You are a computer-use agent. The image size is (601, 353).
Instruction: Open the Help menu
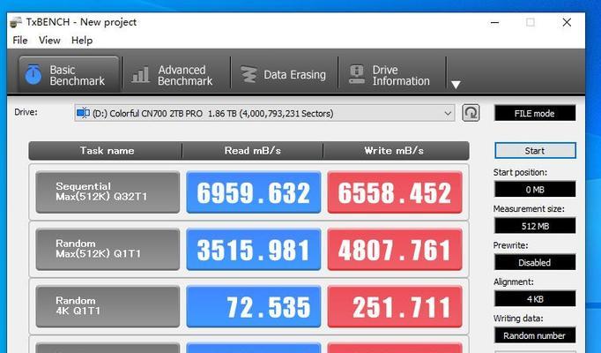[x=82, y=41]
